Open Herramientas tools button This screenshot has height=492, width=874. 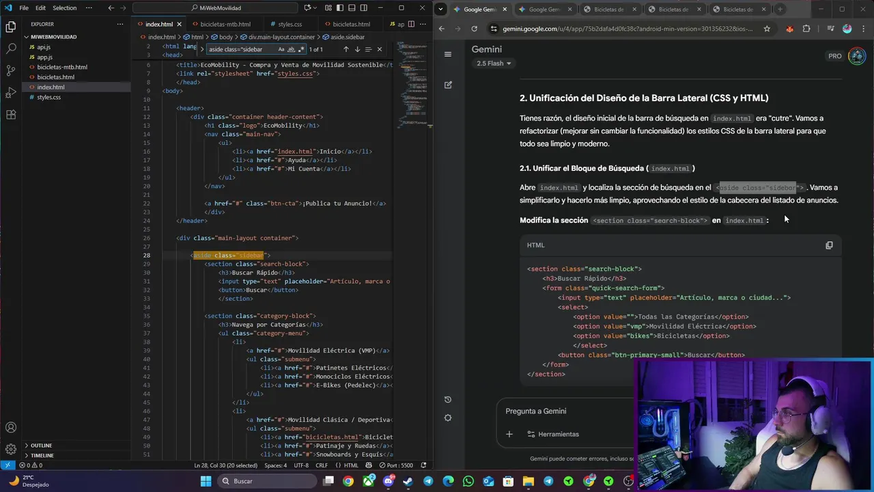coord(553,434)
